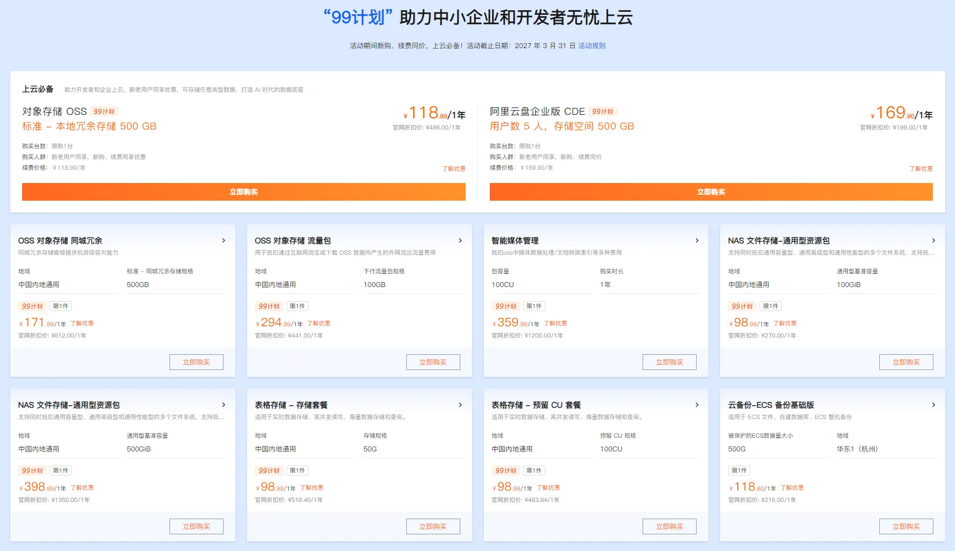Screen dimensions: 955x551
Task: Open the 500G 被保护的ECS数据量大小 selector
Action: point(779,449)
